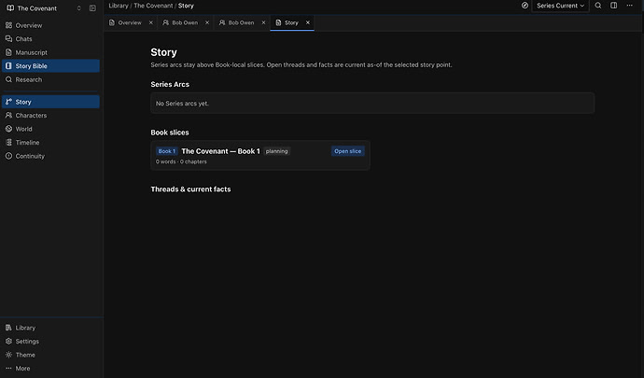Screen dimensions: 644x378
Task: Toggle the split panel layout icon
Action: pyautogui.click(x=613, y=6)
